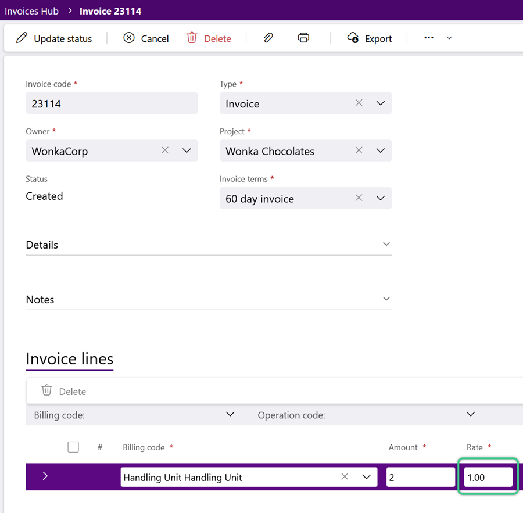The image size is (523, 513).
Task: Click the Amount column header
Action: click(x=403, y=447)
